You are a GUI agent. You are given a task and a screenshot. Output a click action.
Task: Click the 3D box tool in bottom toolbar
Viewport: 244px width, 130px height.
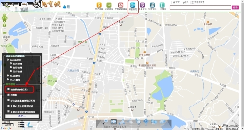tap(162, 122)
